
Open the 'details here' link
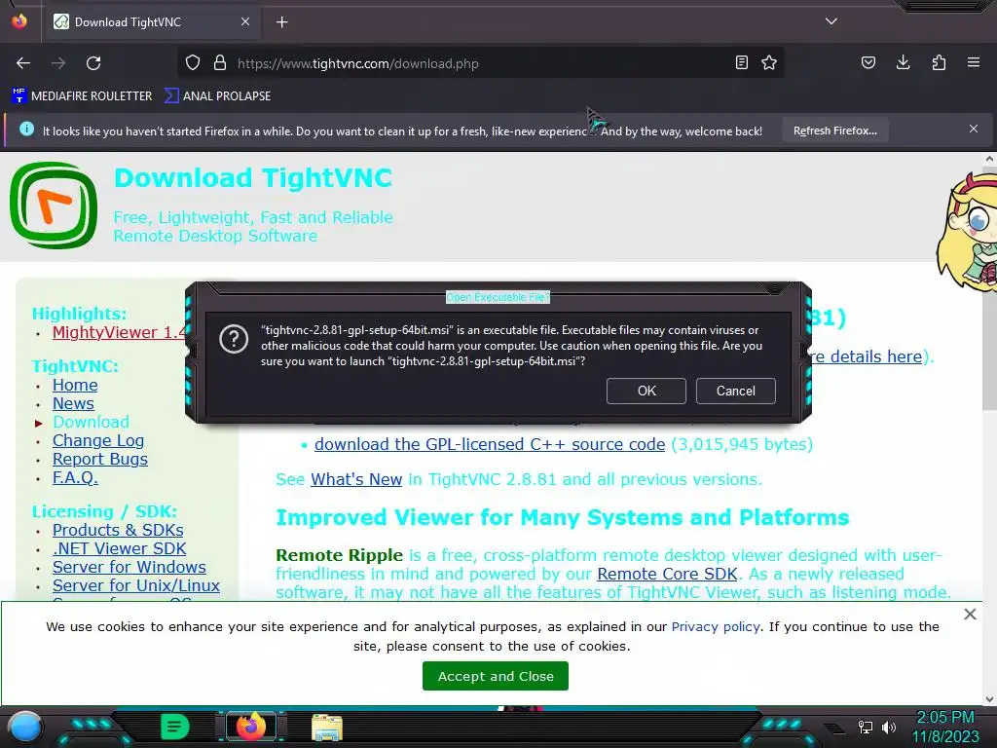click(868, 356)
